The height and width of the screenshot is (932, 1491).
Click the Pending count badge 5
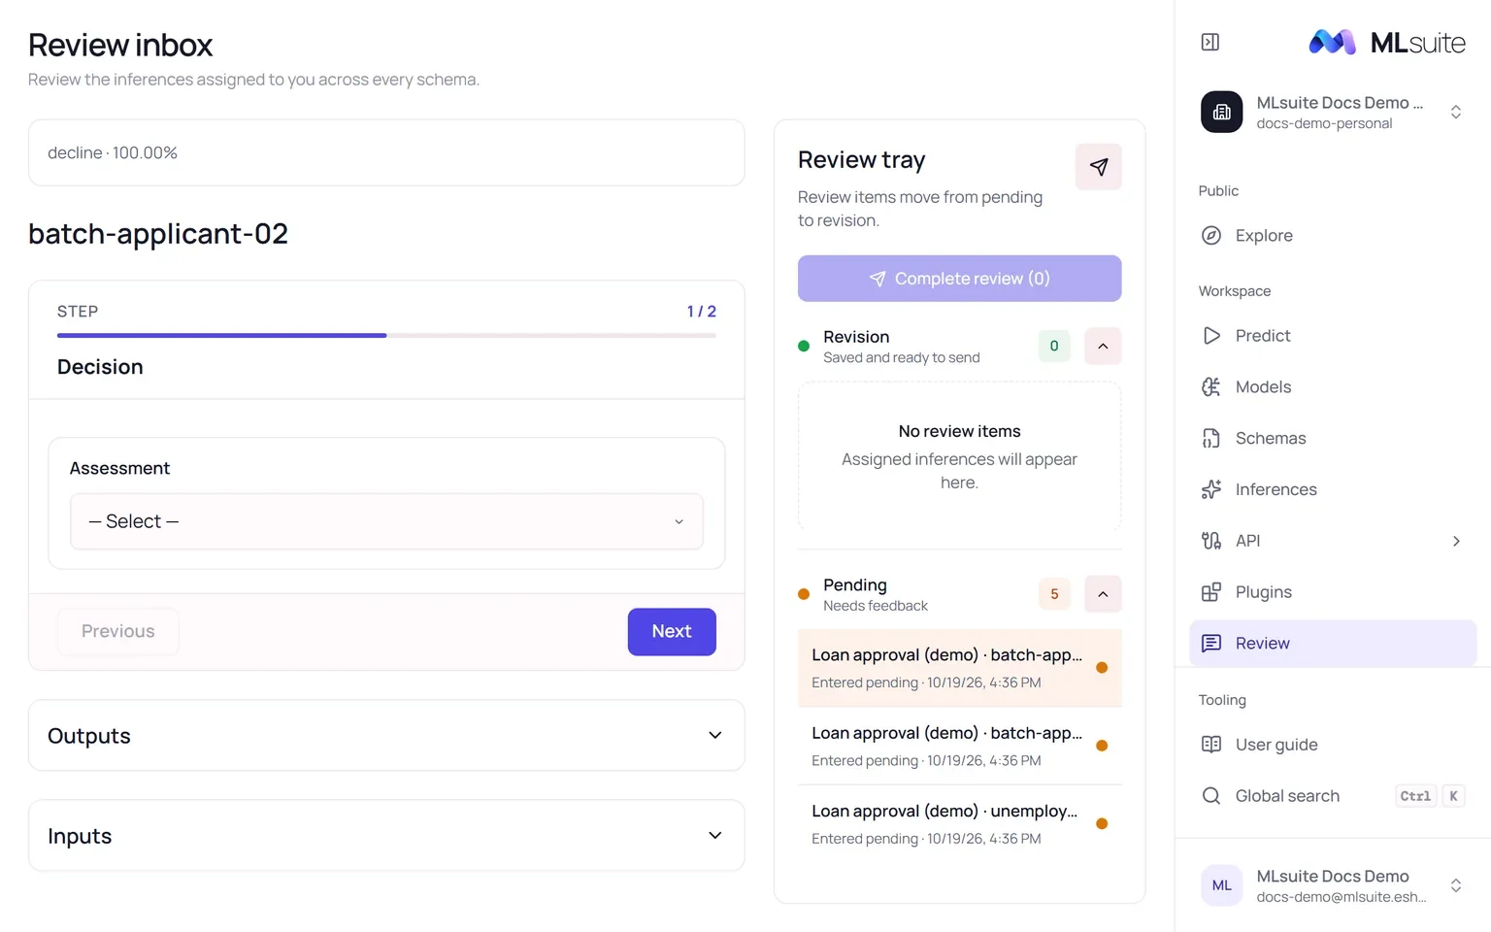click(x=1054, y=594)
